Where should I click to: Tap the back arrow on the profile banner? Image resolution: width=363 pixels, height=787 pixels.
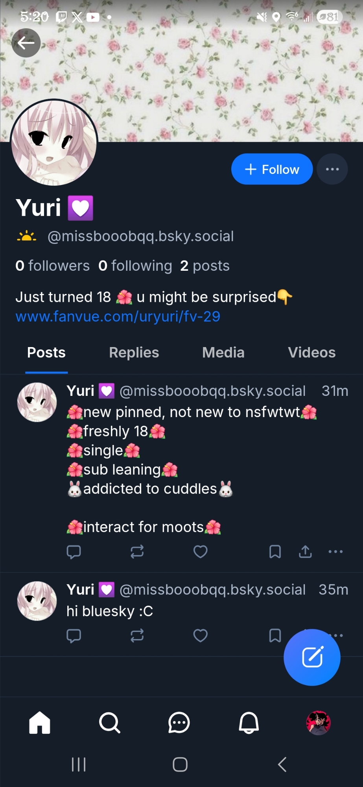(26, 43)
